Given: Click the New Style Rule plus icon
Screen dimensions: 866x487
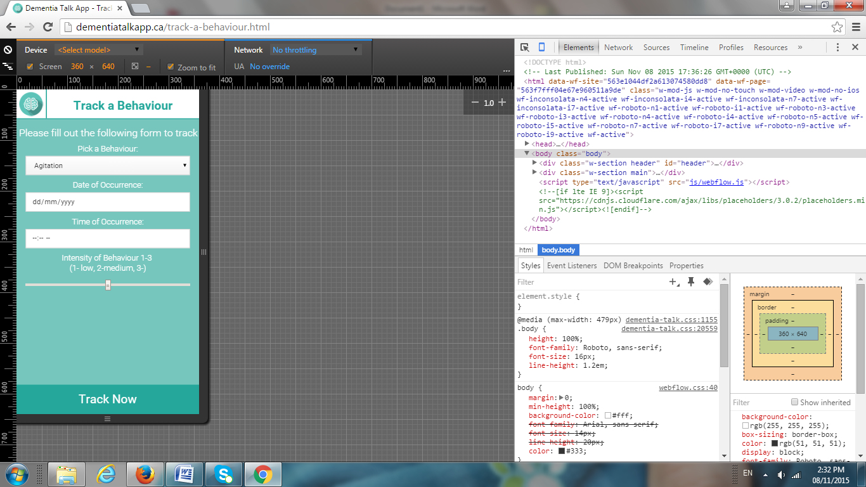Looking at the screenshot, I should point(674,282).
